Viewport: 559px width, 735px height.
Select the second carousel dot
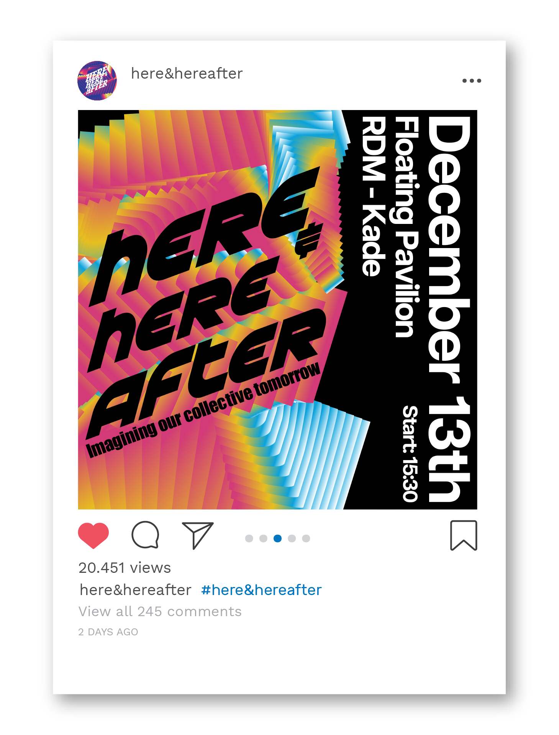pos(263,538)
